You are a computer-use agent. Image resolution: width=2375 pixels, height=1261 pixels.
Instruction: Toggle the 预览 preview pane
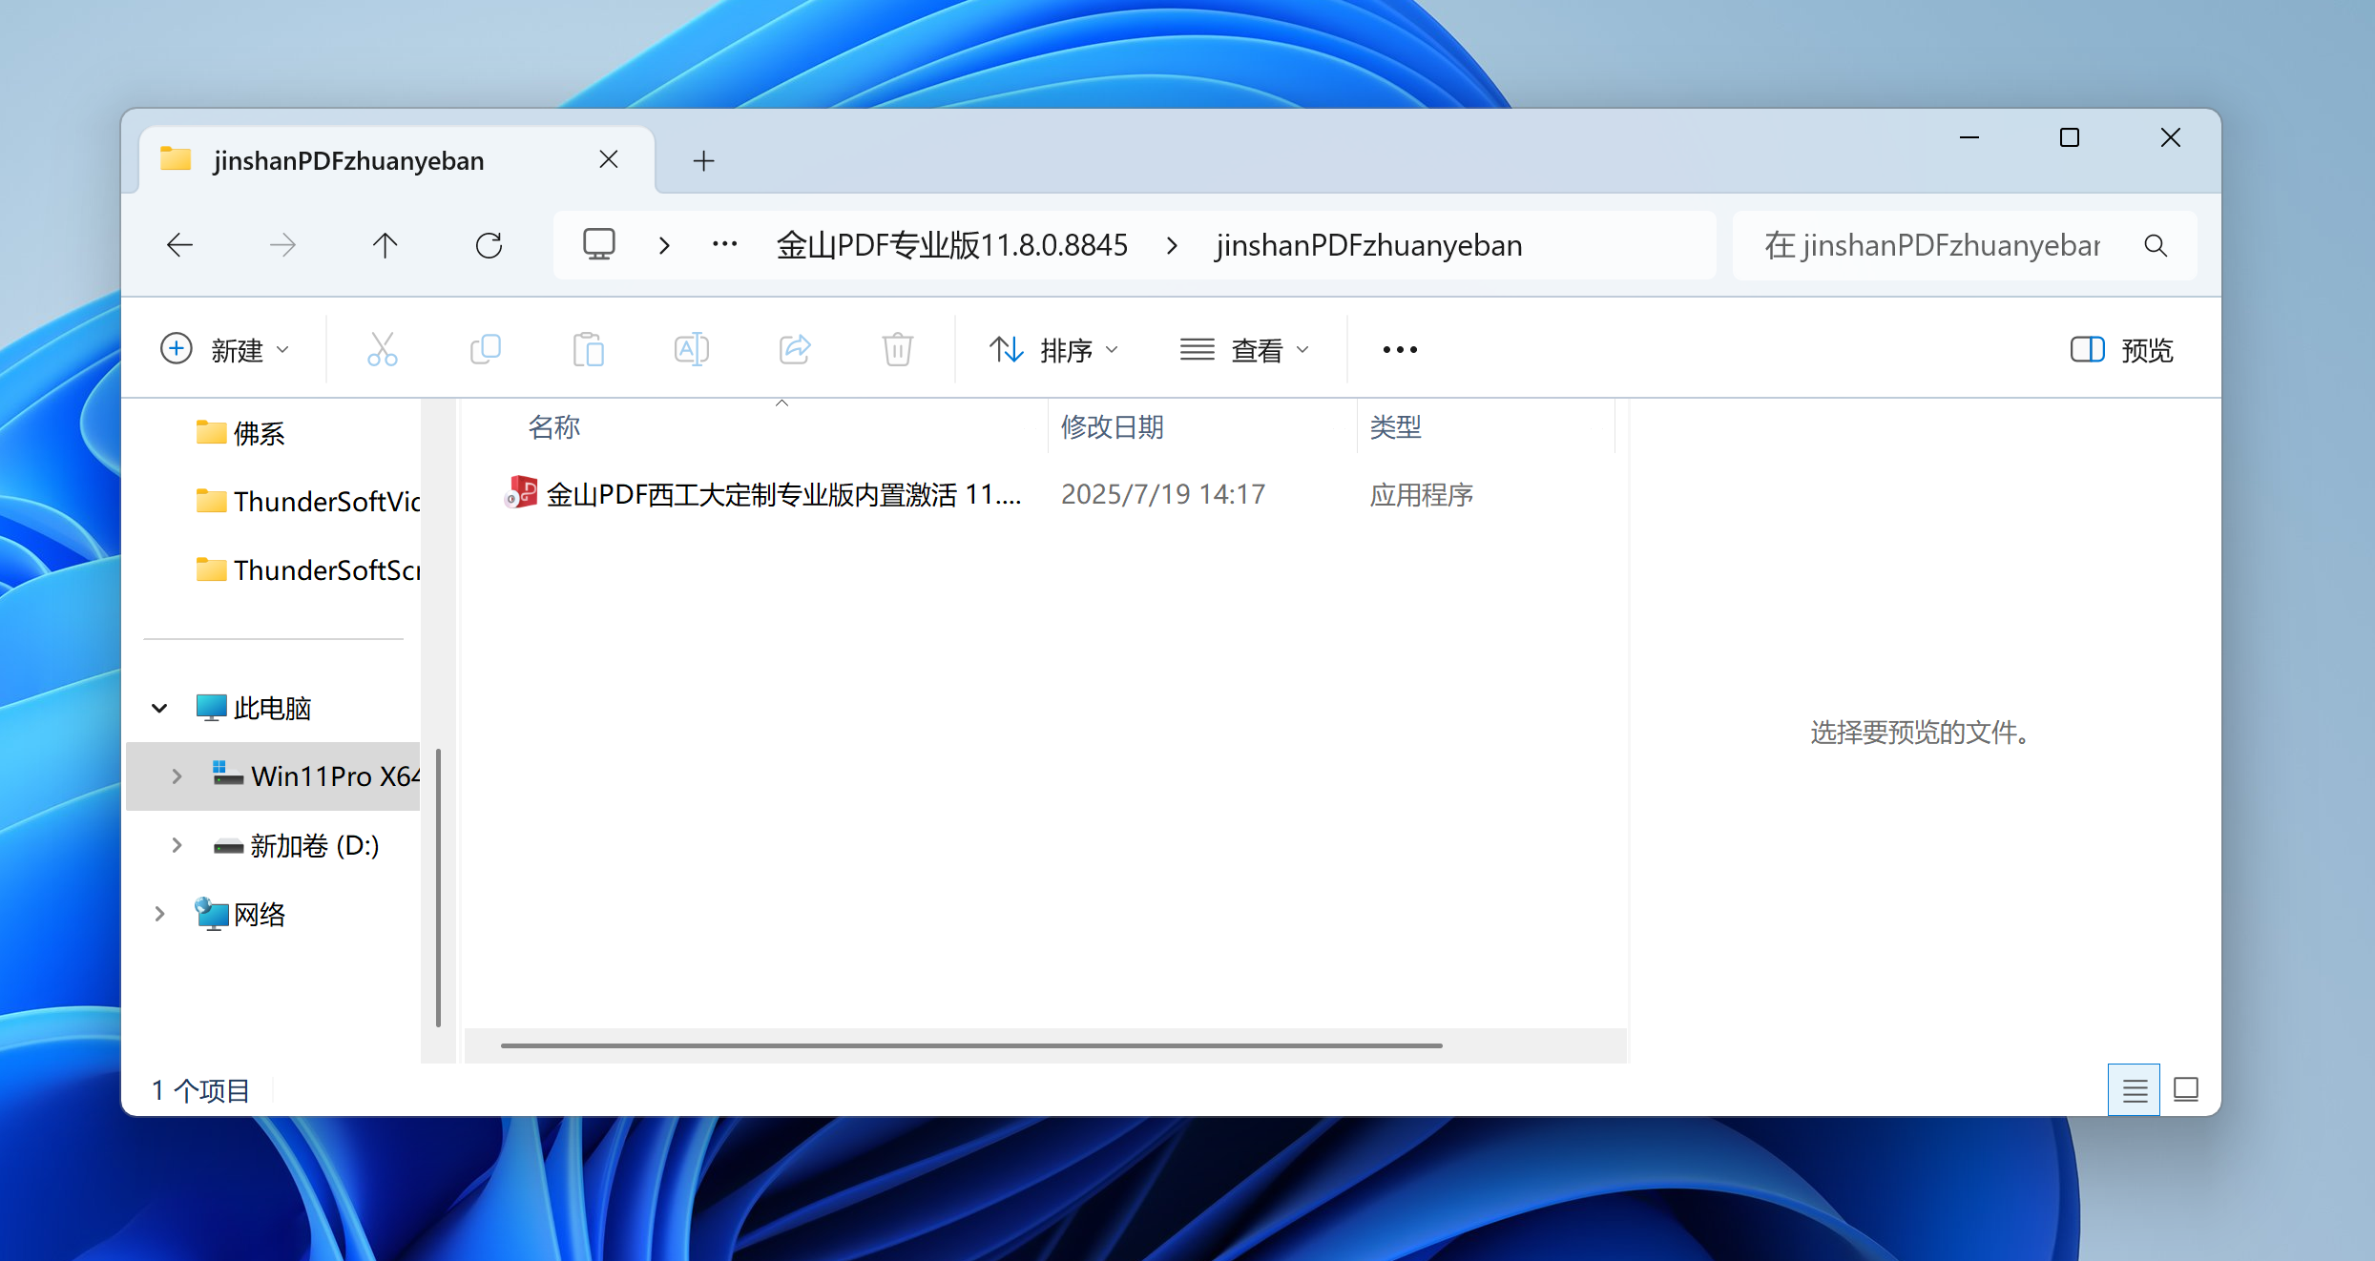pyautogui.click(x=2122, y=350)
